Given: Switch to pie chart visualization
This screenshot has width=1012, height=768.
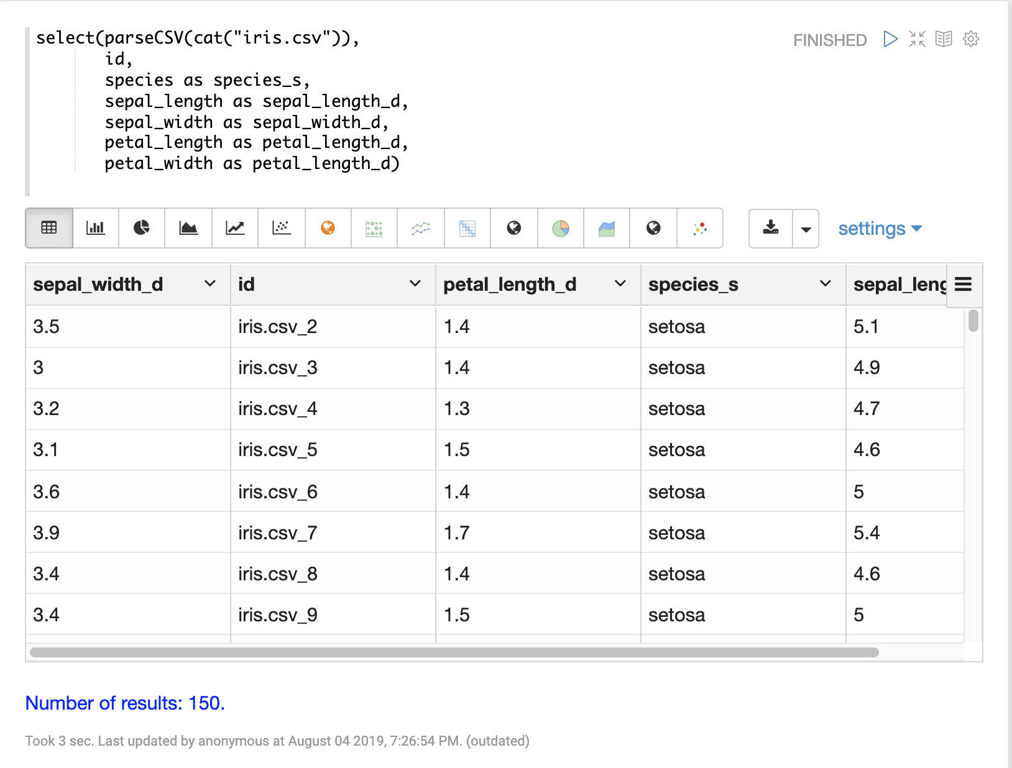Looking at the screenshot, I should [142, 228].
